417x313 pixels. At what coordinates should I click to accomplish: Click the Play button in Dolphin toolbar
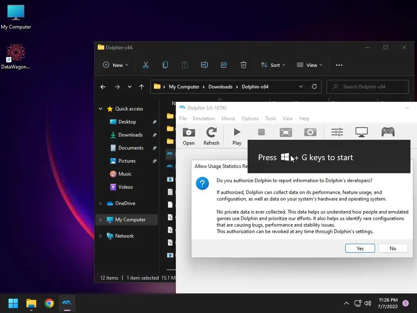click(237, 132)
